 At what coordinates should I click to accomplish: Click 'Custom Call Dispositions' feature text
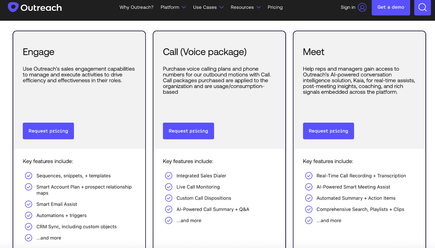point(204,198)
